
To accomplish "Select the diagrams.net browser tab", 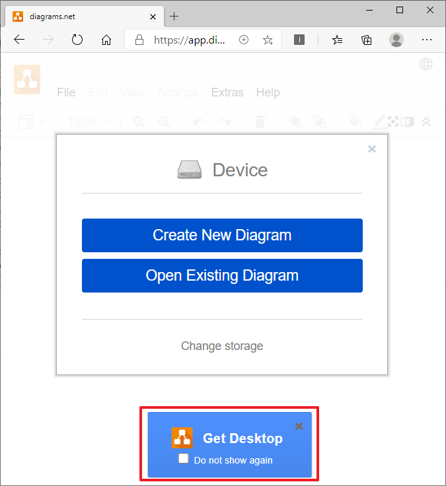I will 85,17.
